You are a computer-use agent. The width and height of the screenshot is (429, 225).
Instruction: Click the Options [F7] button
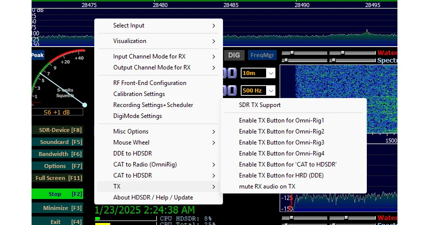pos(57,166)
